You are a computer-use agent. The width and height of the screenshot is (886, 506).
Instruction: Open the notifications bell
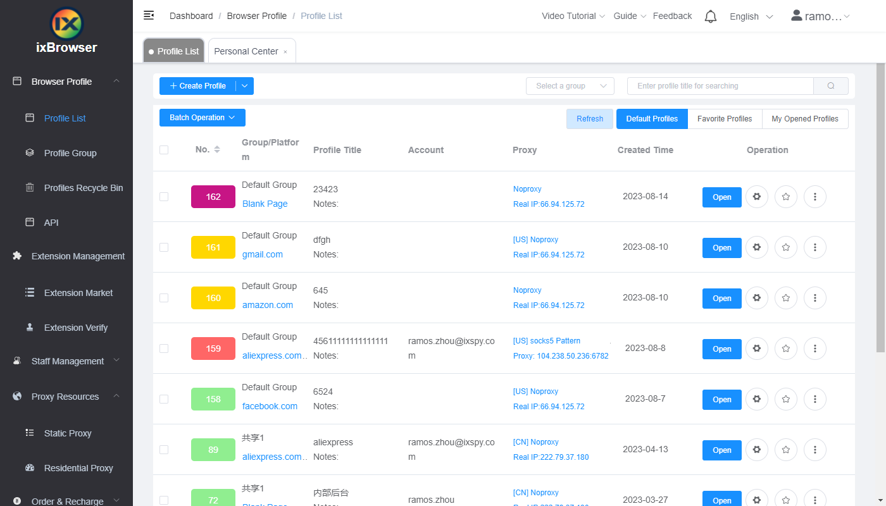click(710, 16)
